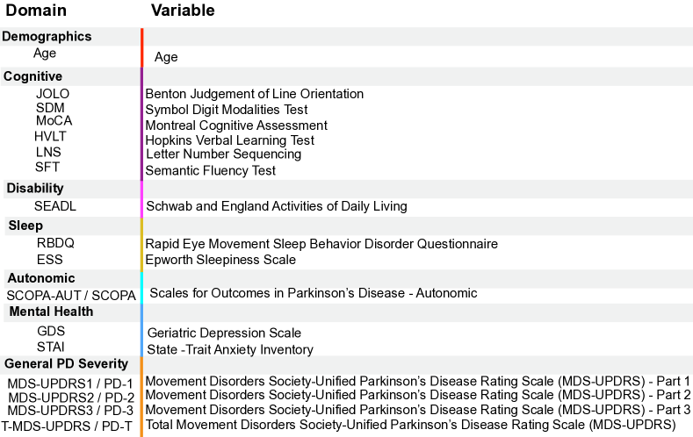Viewport: 693px width, 437px height.
Task: Click the MoCA abbreviation
Action: point(54,121)
